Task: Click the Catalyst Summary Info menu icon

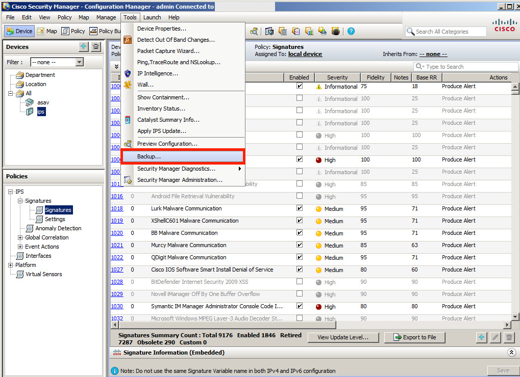Action: click(128, 120)
